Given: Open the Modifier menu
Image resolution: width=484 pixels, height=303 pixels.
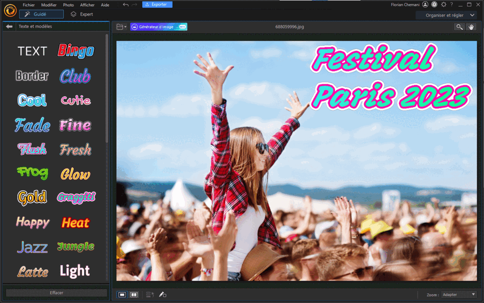Looking at the screenshot, I should tap(49, 5).
